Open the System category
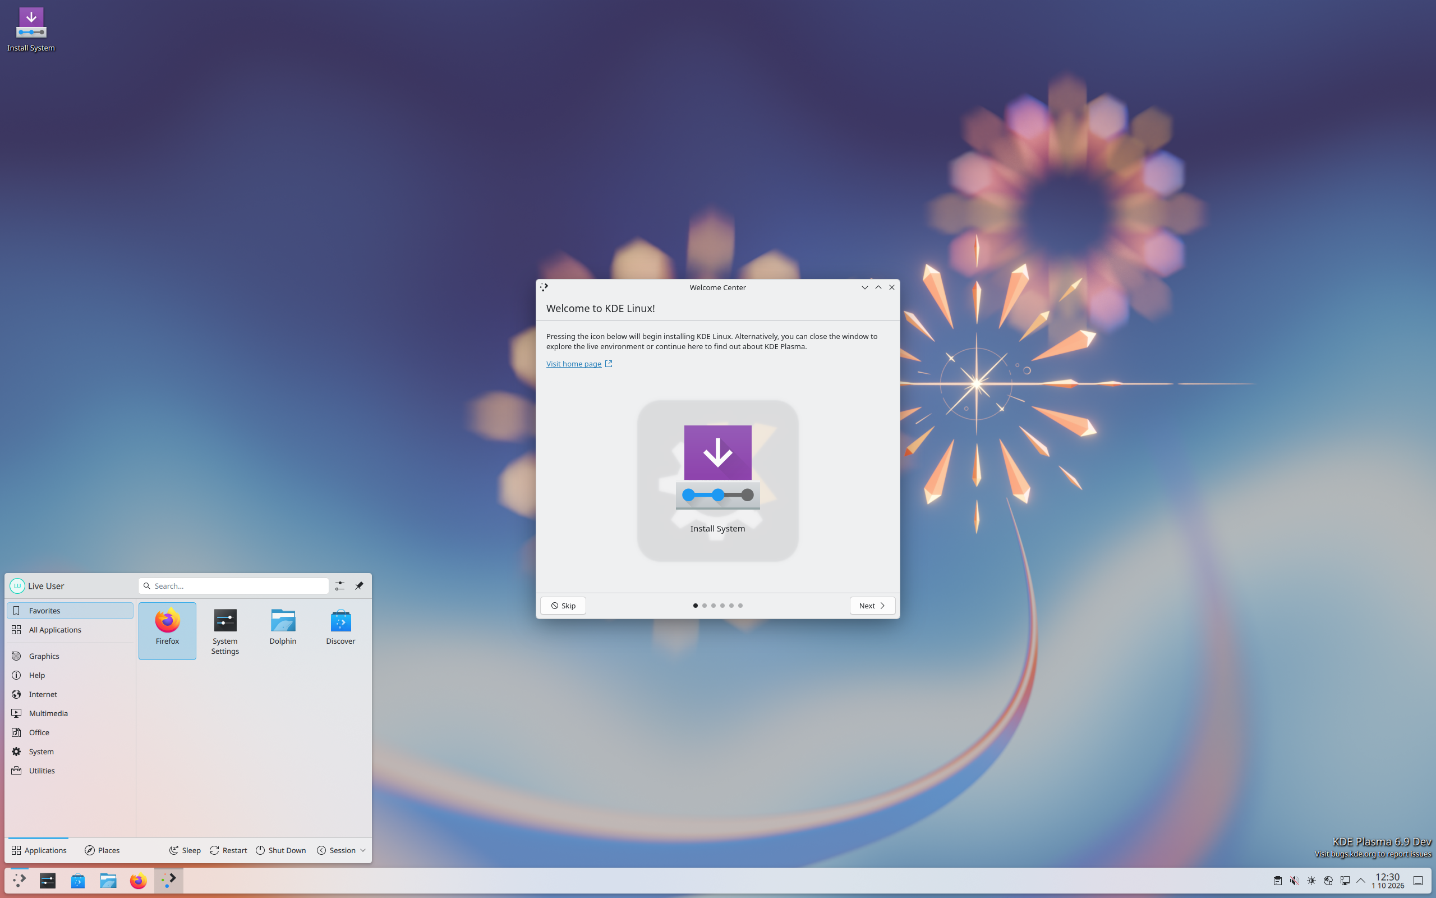This screenshot has height=898, width=1436. coord(70,752)
